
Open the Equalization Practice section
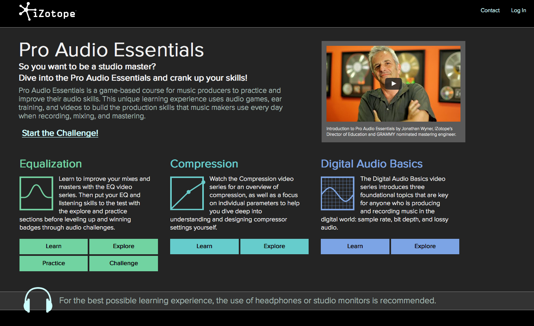click(x=54, y=264)
